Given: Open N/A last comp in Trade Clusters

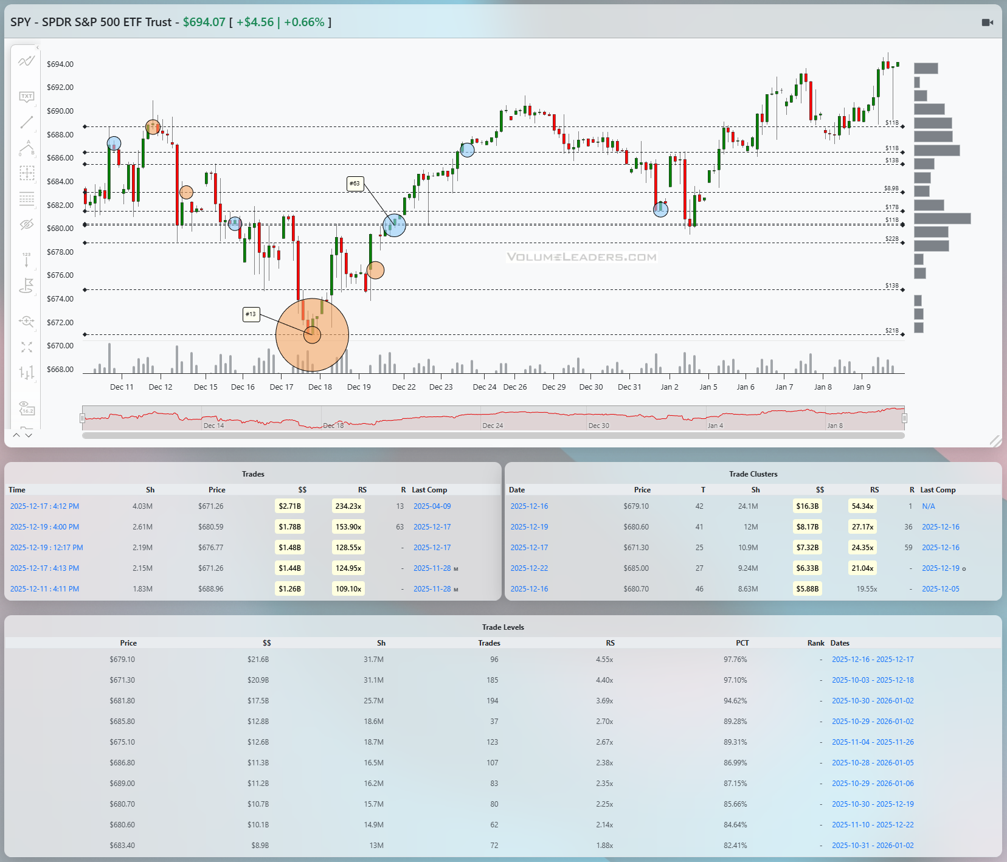Looking at the screenshot, I should [x=929, y=506].
